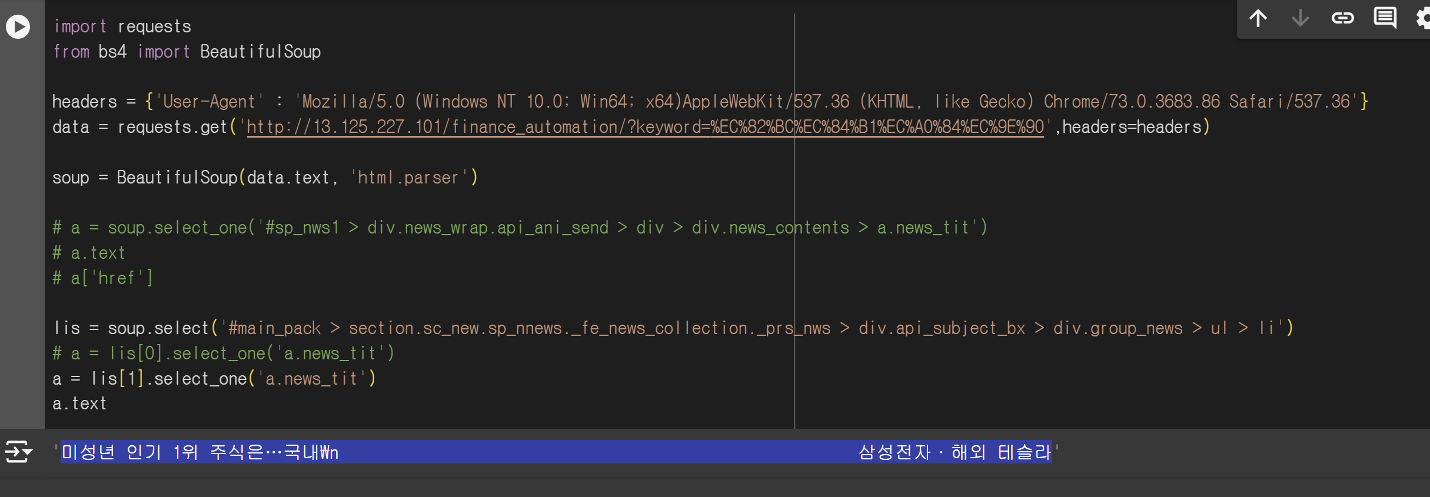Click the commented '# a = soup.select_one' line
Image resolution: width=1430 pixels, height=497 pixels.
point(520,228)
